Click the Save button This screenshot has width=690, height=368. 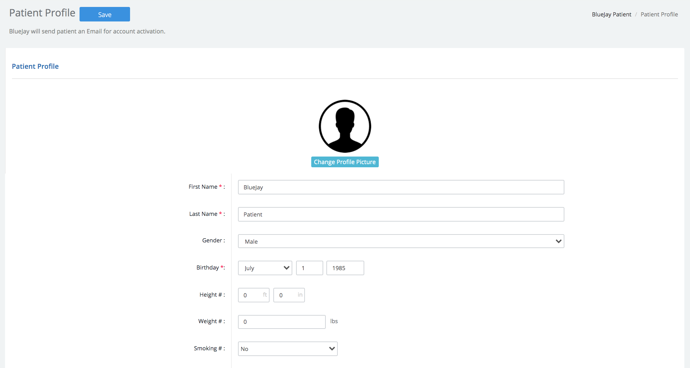point(104,15)
